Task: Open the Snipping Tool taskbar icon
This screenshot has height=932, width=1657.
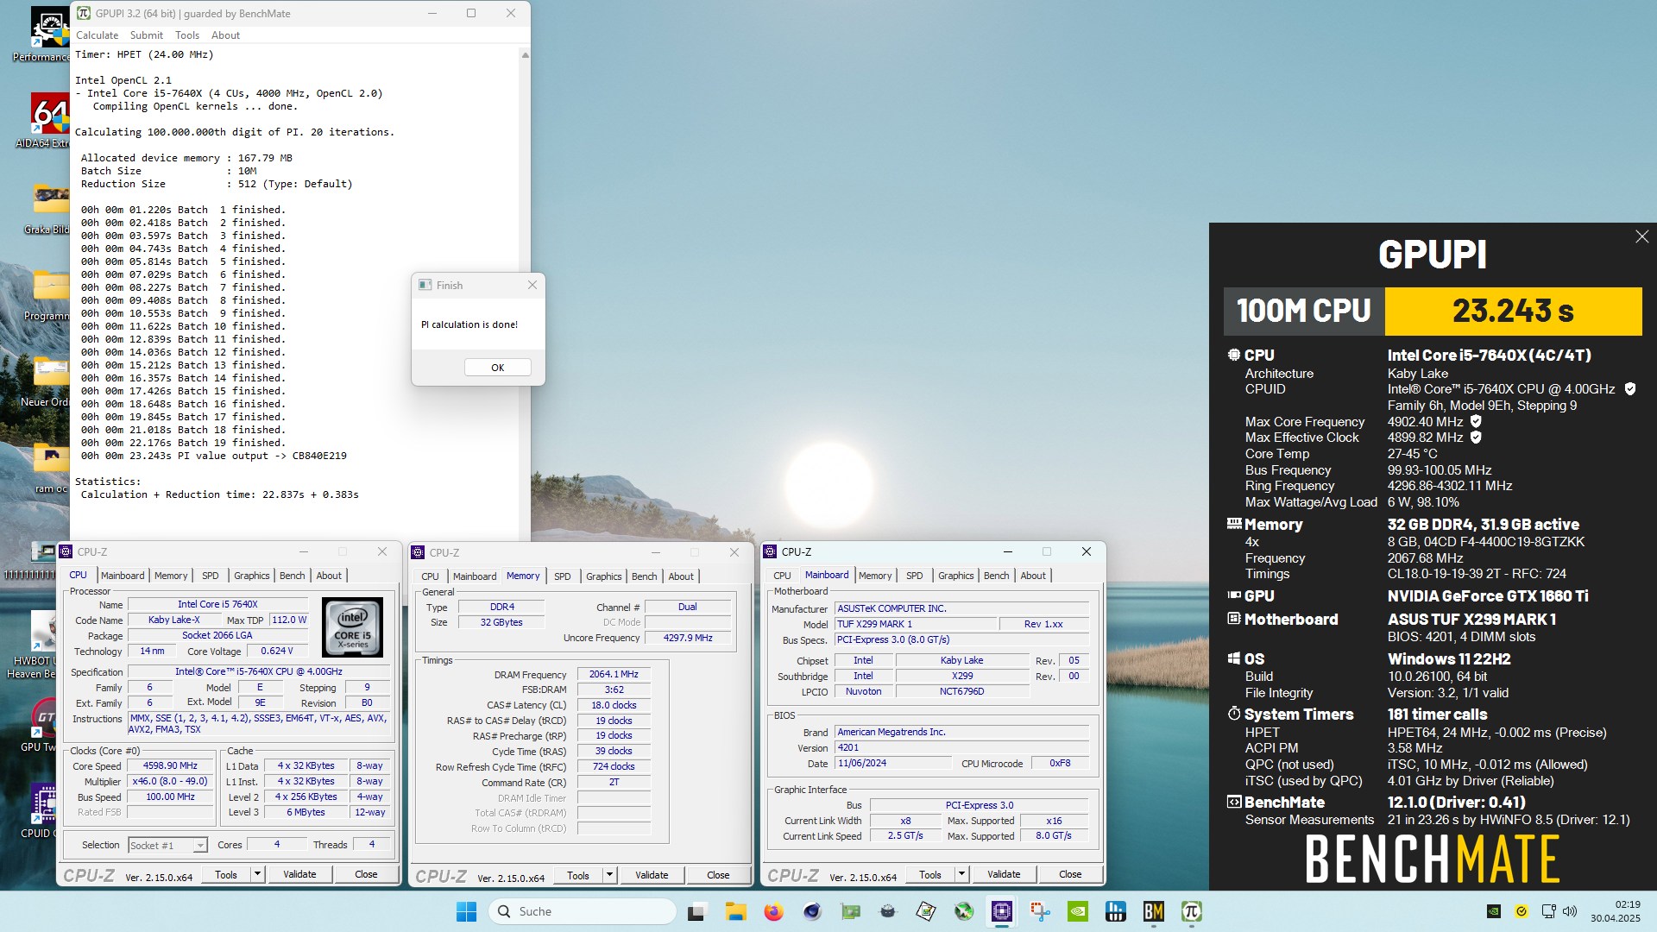Action: 1040,911
